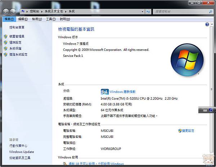The image size is (216, 167).
Task: Click 系統及安全性 in the address breadcrumb
Action: 54,12
